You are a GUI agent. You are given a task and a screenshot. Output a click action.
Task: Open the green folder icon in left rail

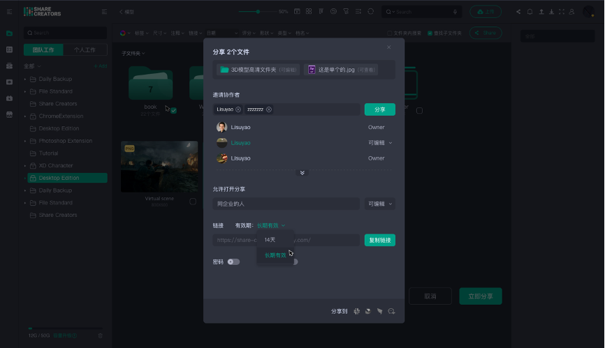[9, 33]
